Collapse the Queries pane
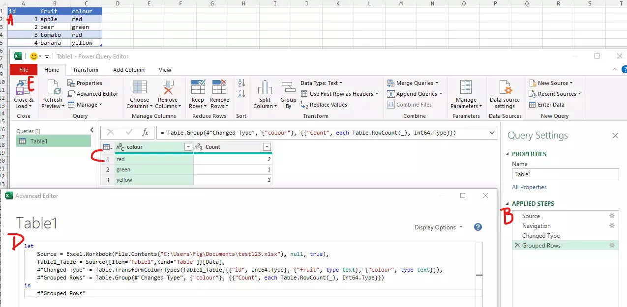 (x=91, y=130)
